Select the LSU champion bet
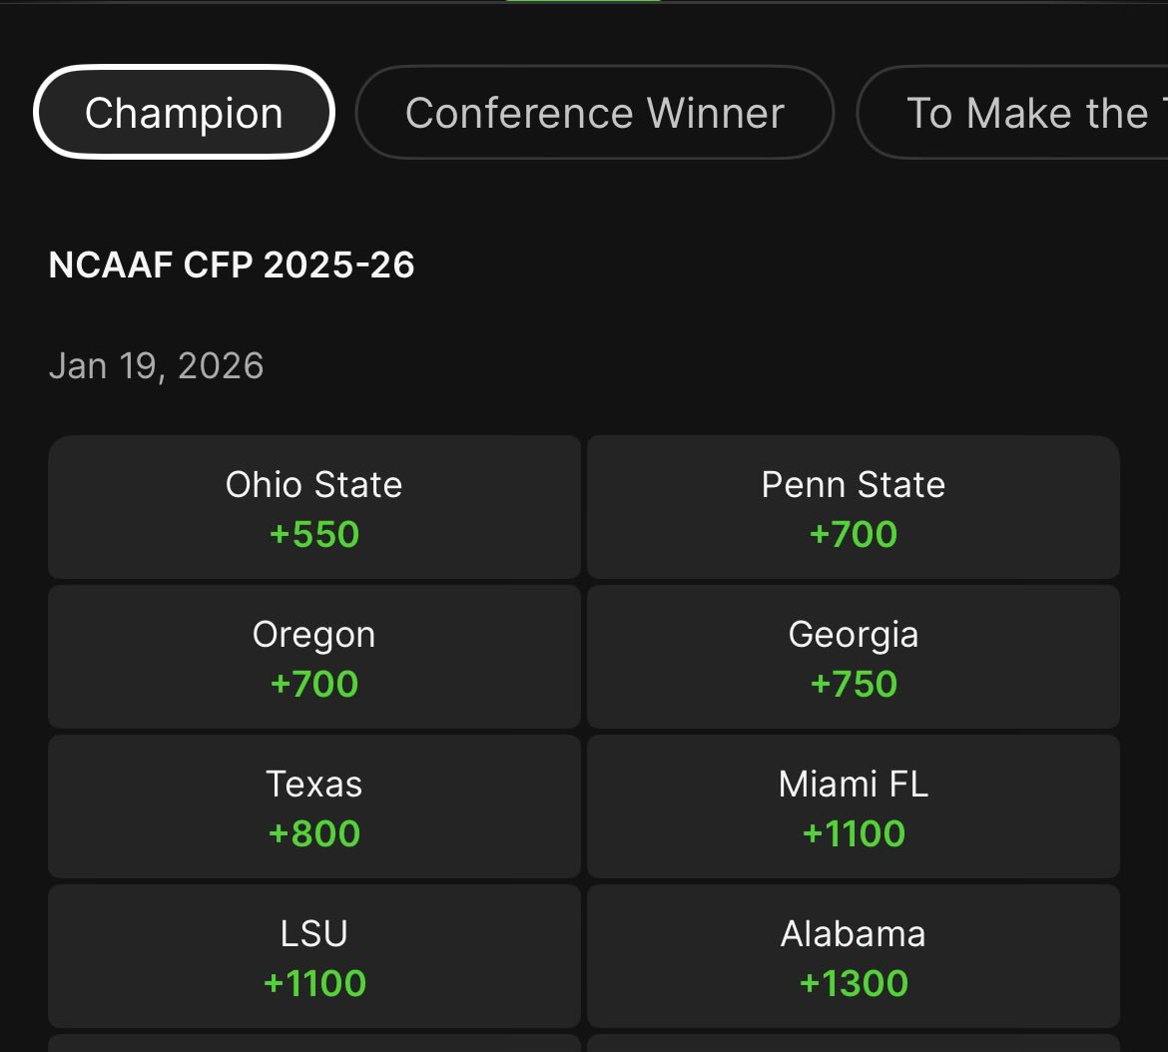Image resolution: width=1168 pixels, height=1052 pixels. click(314, 956)
